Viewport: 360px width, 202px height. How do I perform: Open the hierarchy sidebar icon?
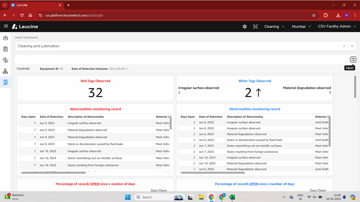(5, 71)
